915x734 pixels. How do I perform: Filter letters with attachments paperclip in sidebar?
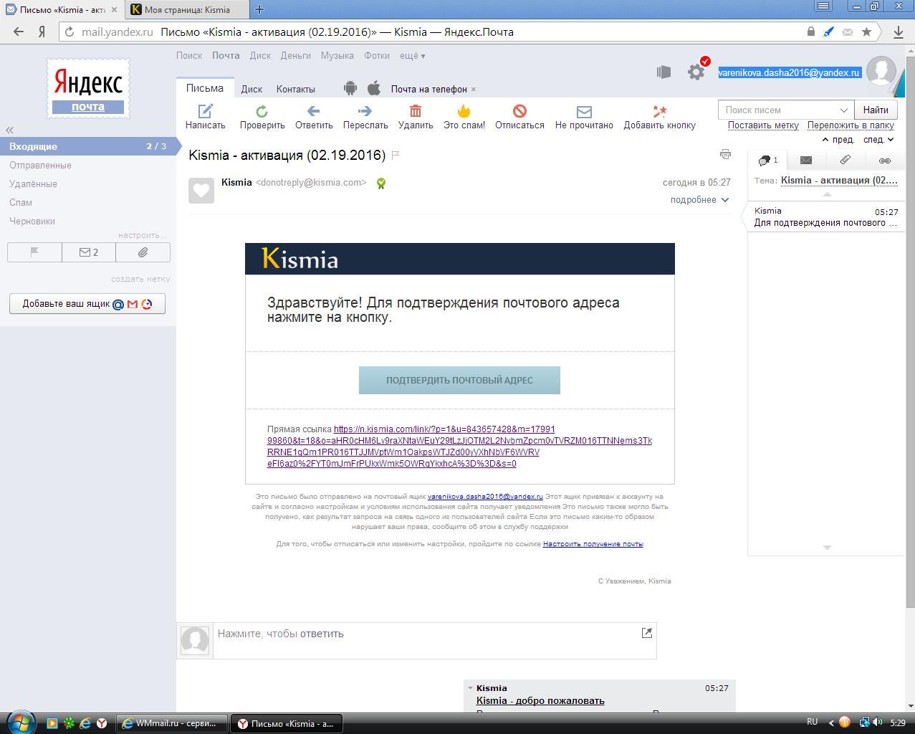coord(143,252)
